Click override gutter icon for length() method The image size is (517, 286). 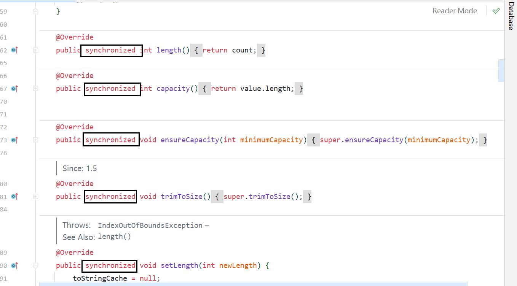14,50
